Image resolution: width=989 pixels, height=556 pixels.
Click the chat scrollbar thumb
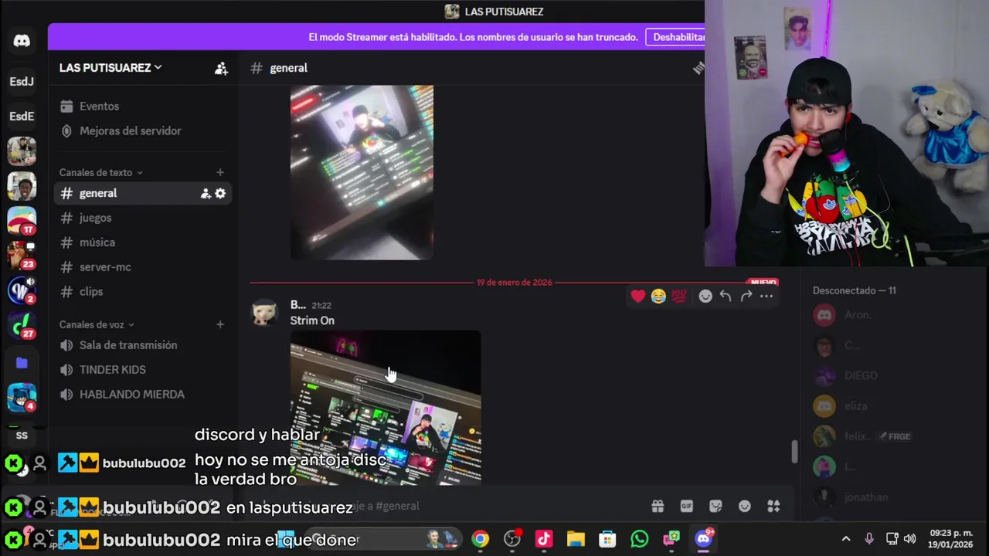click(794, 452)
